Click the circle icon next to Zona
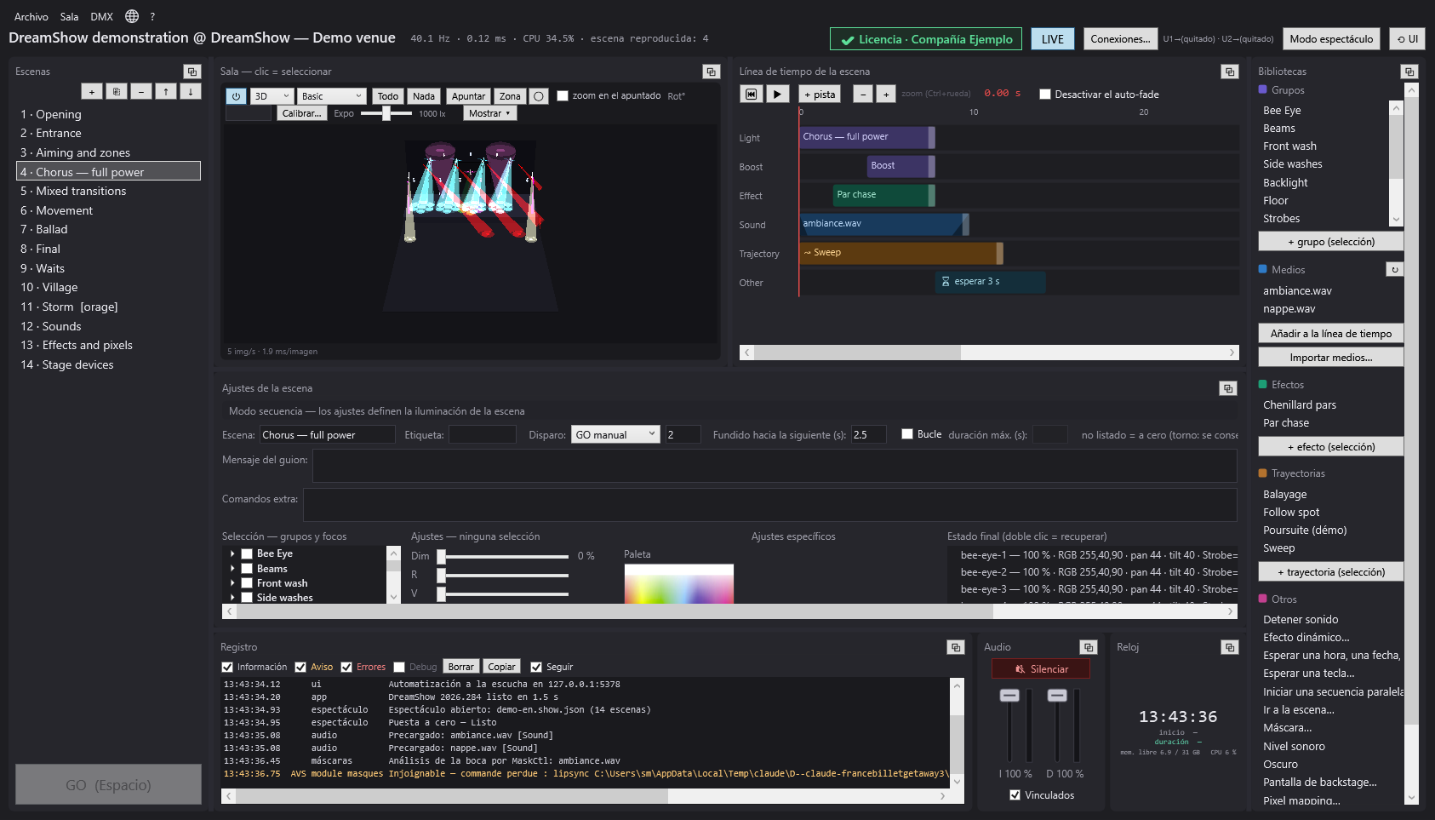The width and height of the screenshot is (1435, 820). click(539, 96)
